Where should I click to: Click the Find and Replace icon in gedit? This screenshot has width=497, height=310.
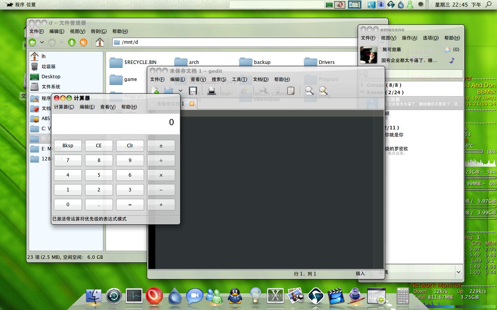323,91
